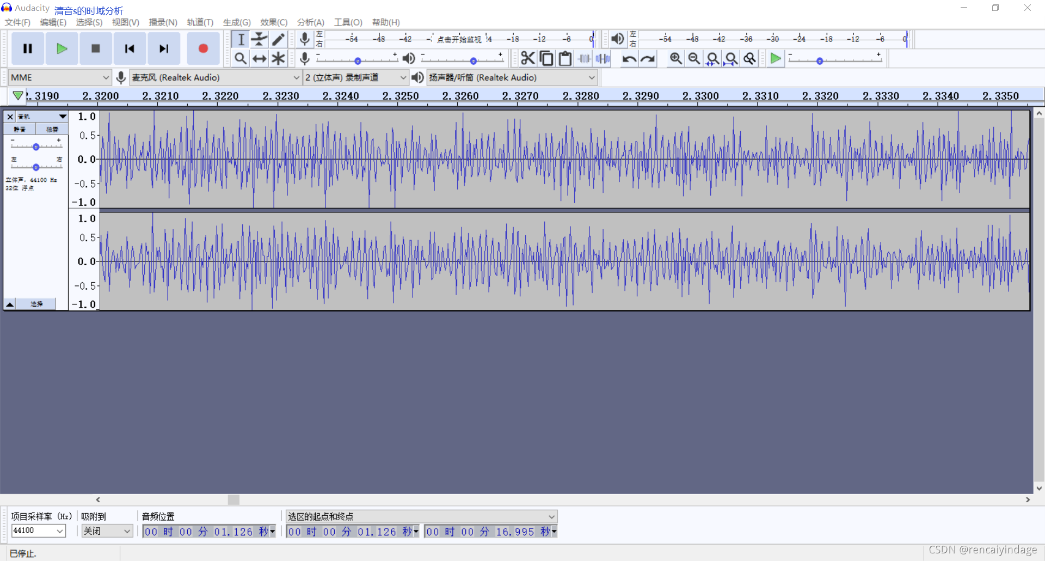Click the Copy icon
Viewport: 1045px width, 561px height.
(546, 58)
